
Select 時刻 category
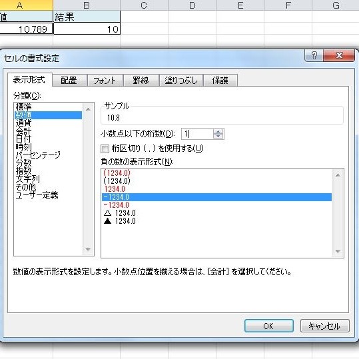pos(48,147)
